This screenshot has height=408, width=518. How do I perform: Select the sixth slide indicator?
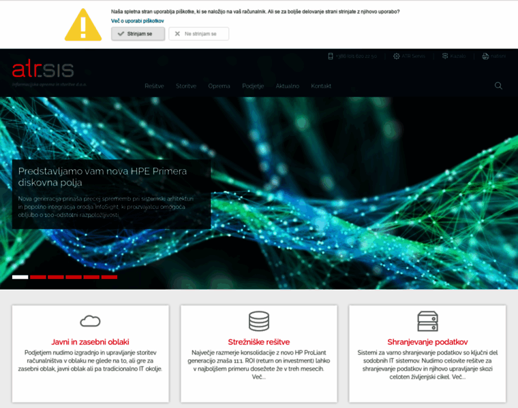[x=109, y=277]
